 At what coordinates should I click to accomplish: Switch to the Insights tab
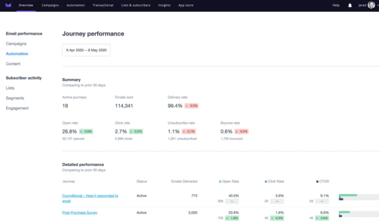click(164, 5)
